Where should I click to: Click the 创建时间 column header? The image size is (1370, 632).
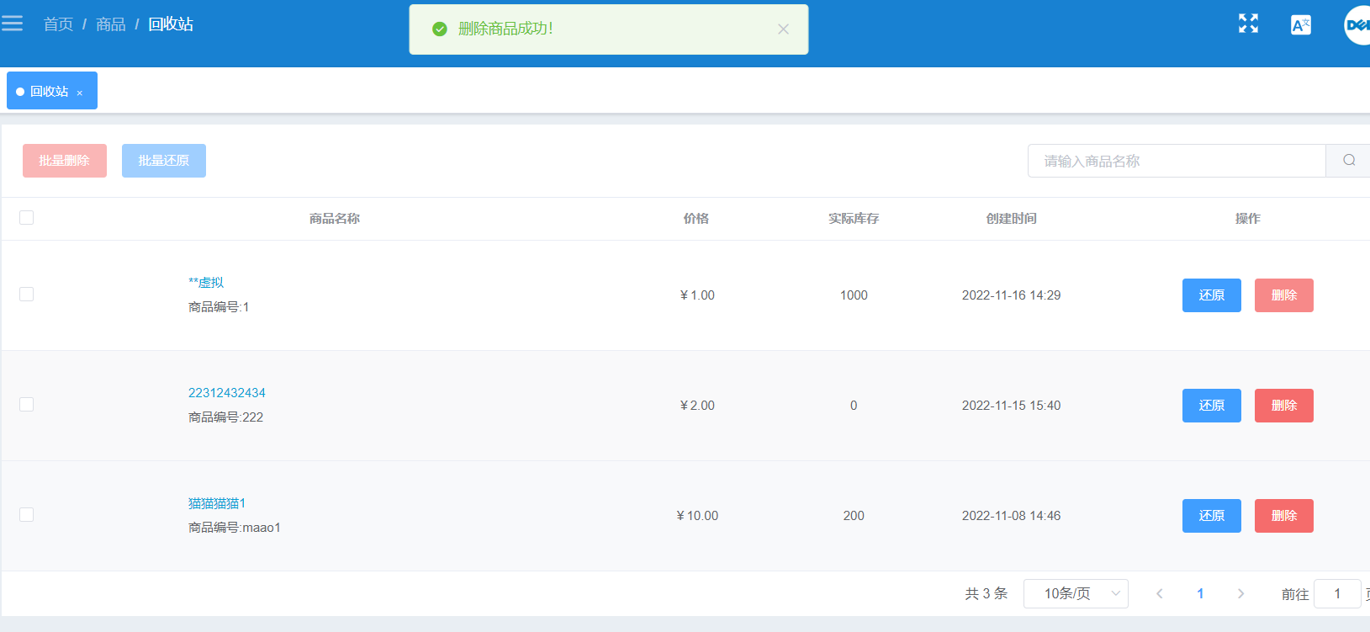[x=1012, y=219]
